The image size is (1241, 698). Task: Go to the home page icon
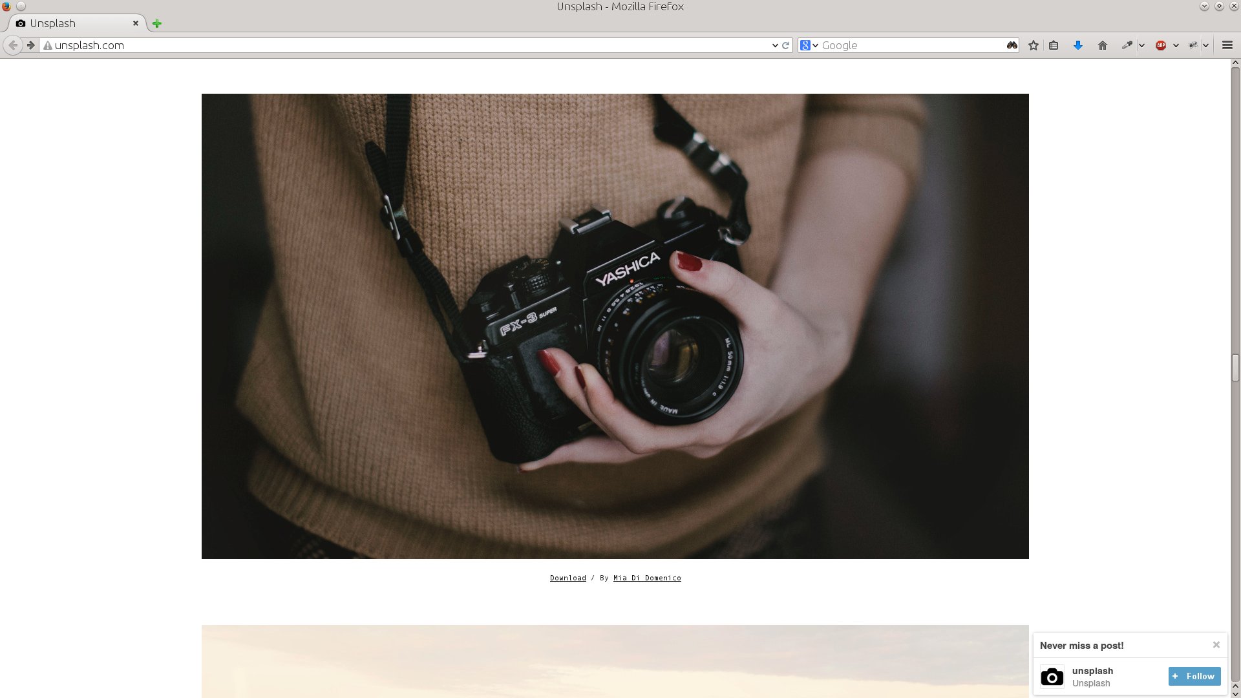pyautogui.click(x=1103, y=45)
